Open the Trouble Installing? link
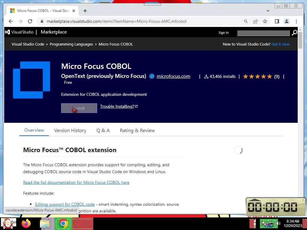Screen dimensions: 307x230 click(x=119, y=106)
